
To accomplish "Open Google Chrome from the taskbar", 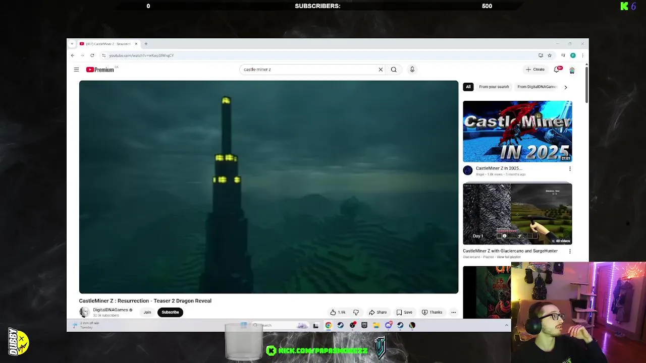I will (328, 325).
